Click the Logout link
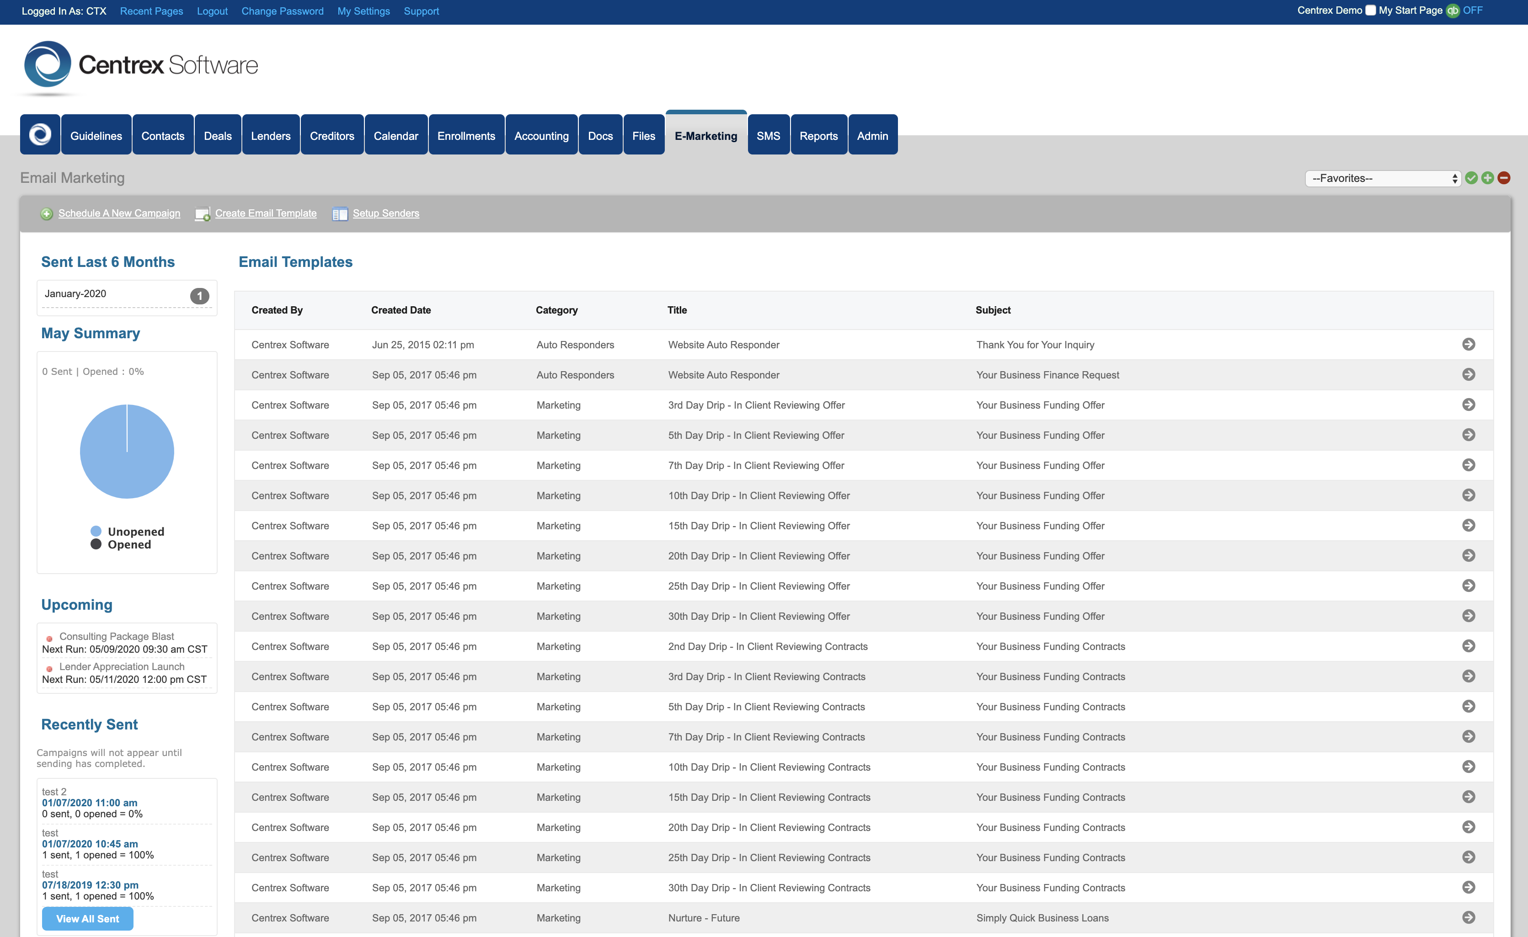 pos(212,11)
